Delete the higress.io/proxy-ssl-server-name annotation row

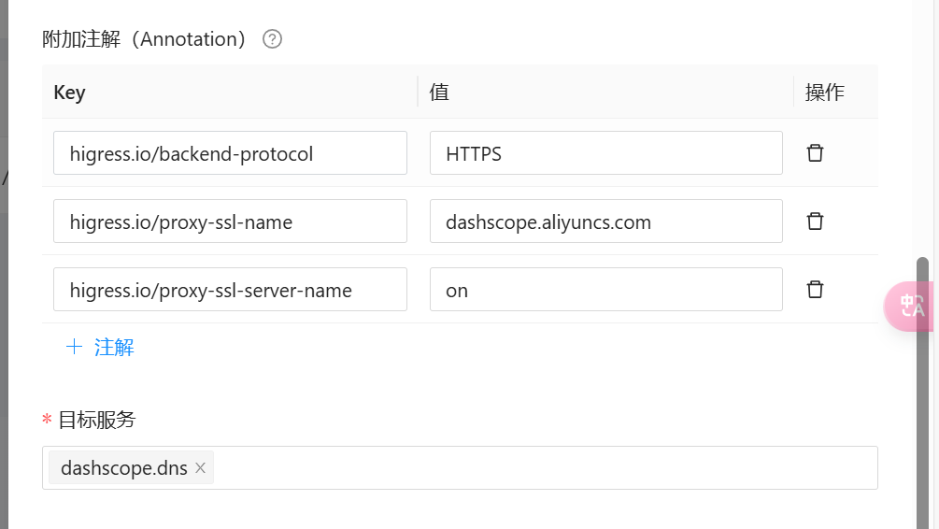pos(815,290)
